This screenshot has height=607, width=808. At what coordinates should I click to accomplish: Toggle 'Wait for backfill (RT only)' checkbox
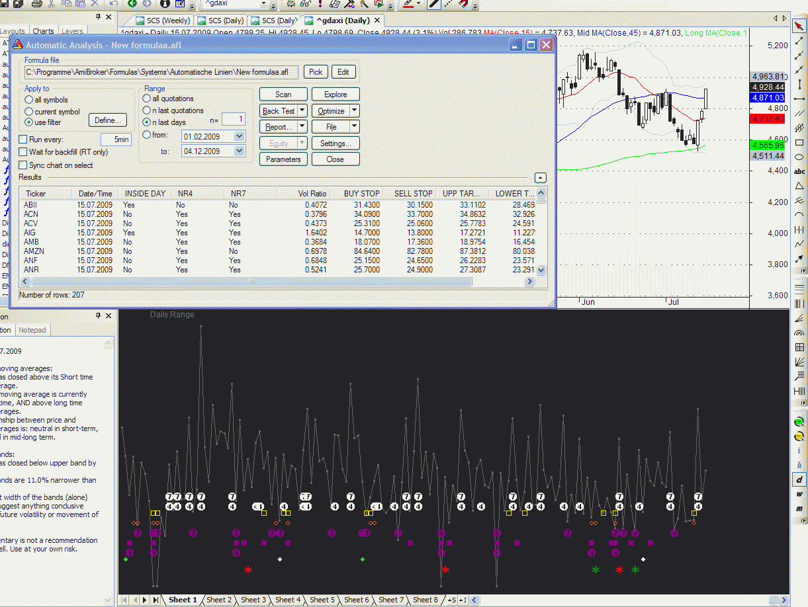(23, 152)
